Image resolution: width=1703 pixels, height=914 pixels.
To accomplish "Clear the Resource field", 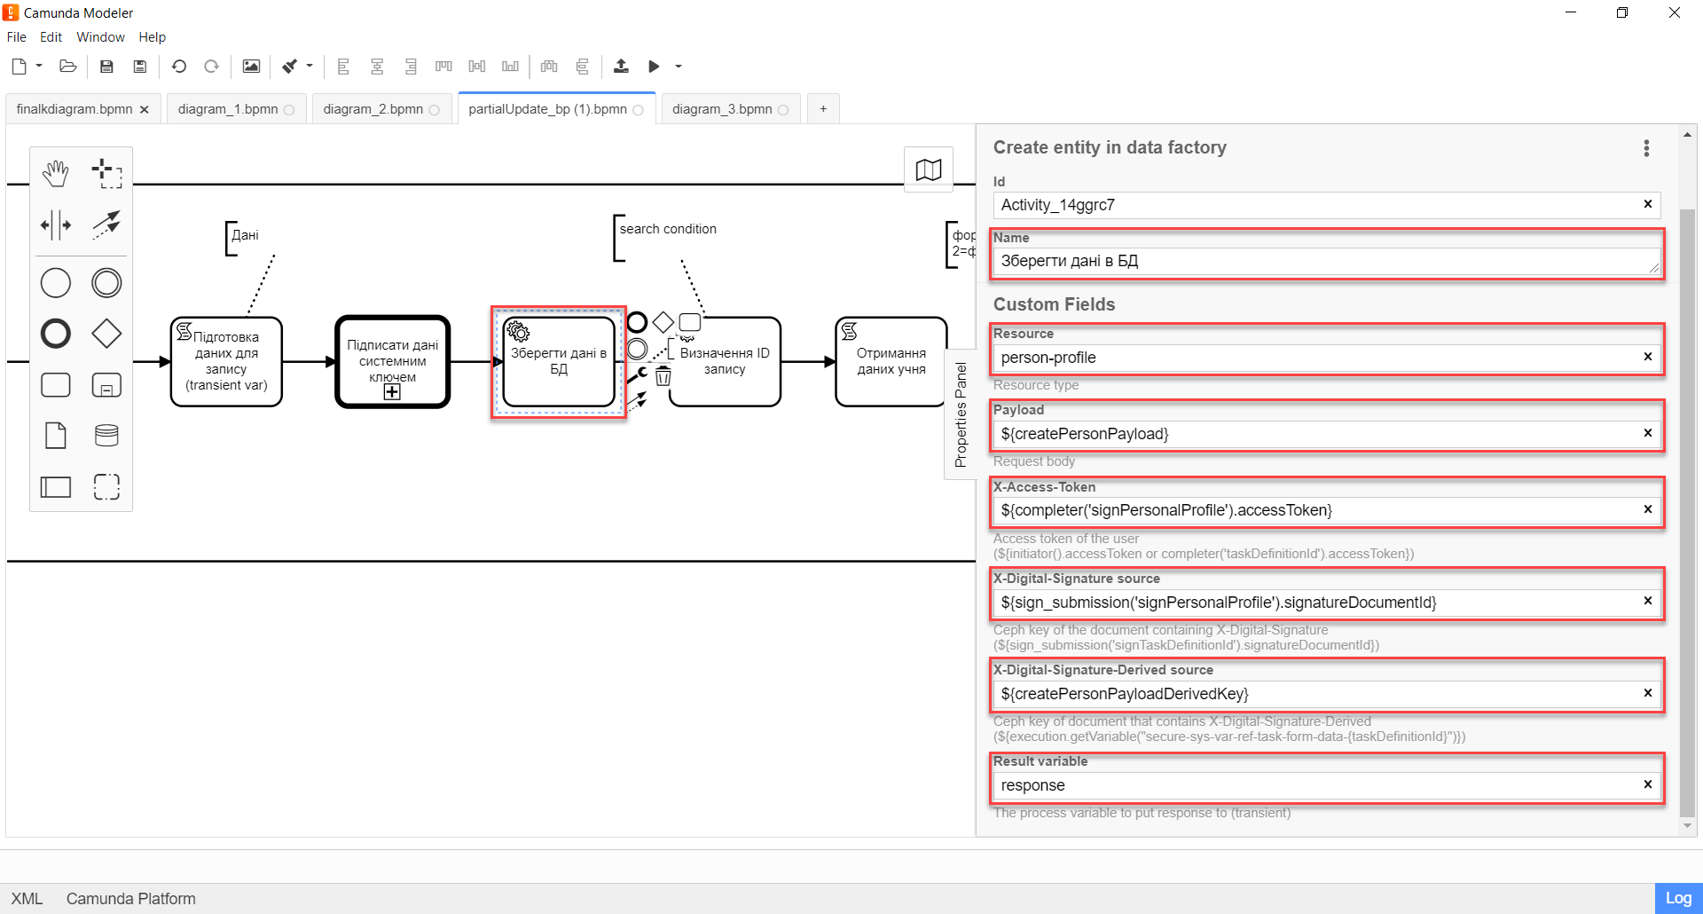I will tap(1647, 357).
